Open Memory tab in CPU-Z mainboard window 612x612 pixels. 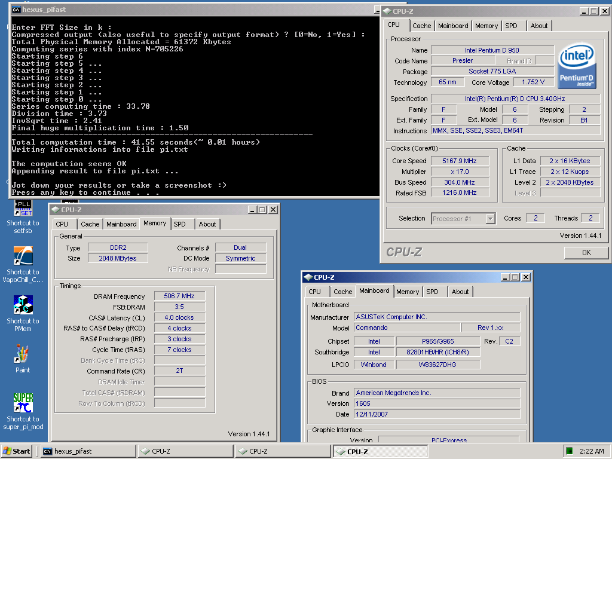pos(408,292)
